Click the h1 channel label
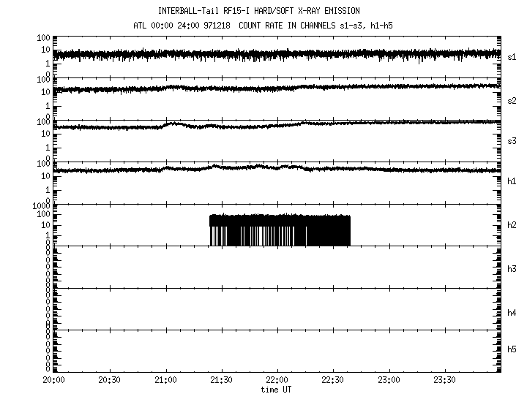Image resolution: width=527 pixels, height=402 pixels. tap(512, 183)
